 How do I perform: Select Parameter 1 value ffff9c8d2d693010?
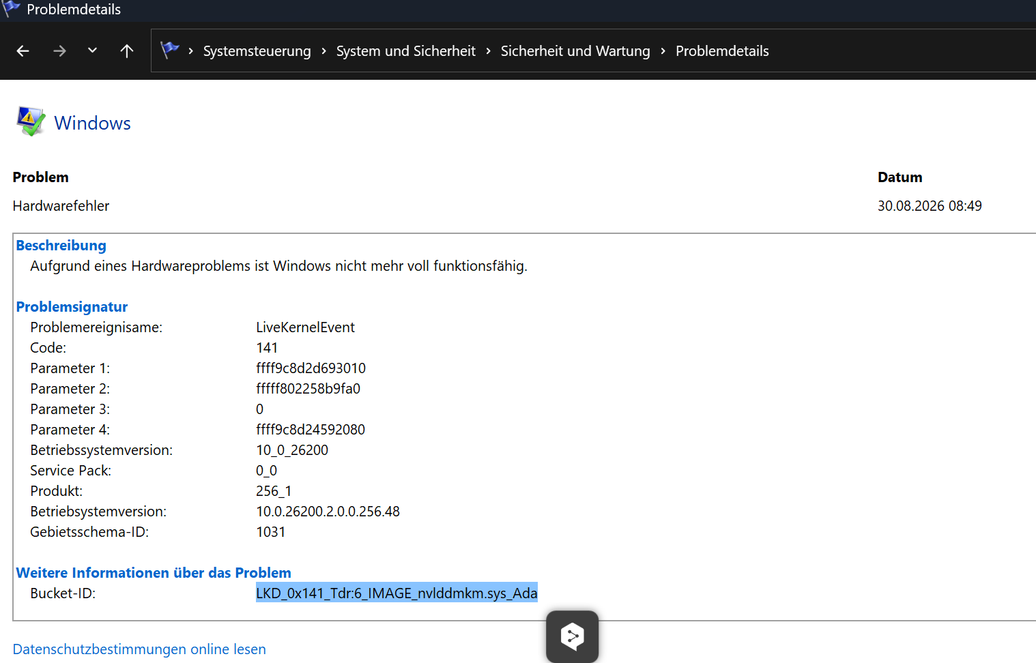(x=311, y=368)
